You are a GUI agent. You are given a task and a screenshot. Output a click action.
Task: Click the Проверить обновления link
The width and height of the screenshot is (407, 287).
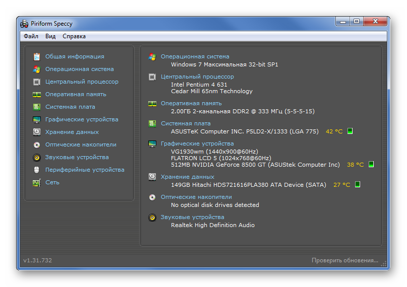(344, 260)
